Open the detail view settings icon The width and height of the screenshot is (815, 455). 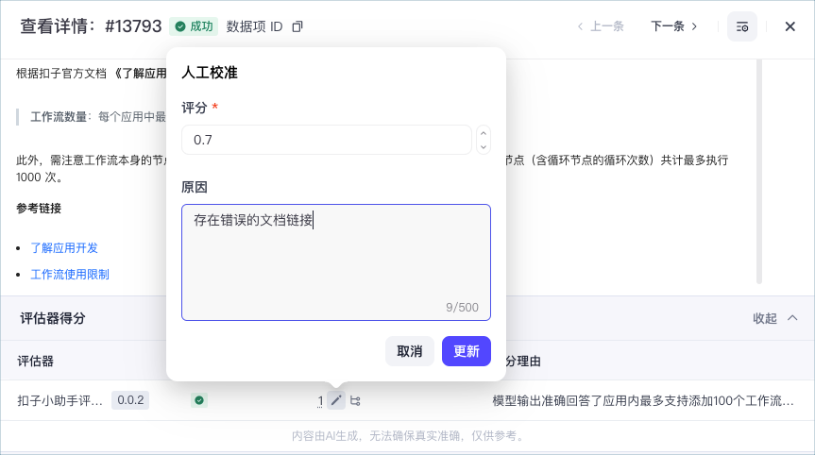point(741,26)
